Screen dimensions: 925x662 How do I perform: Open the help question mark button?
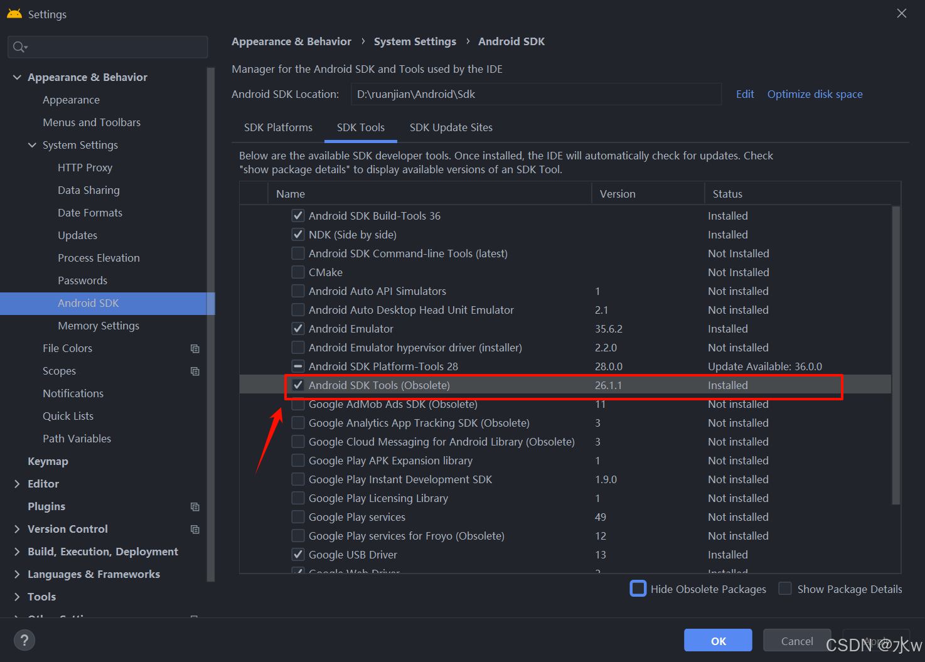pos(24,640)
